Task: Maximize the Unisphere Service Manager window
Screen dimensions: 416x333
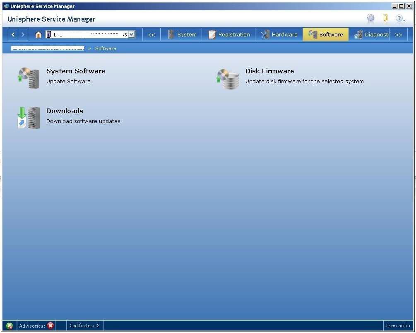Action: coord(402,6)
